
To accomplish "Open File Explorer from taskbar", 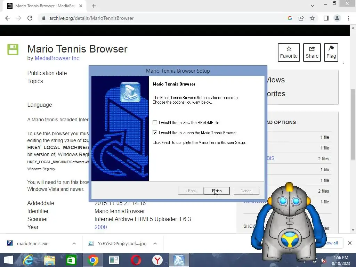I will [x=49, y=260].
